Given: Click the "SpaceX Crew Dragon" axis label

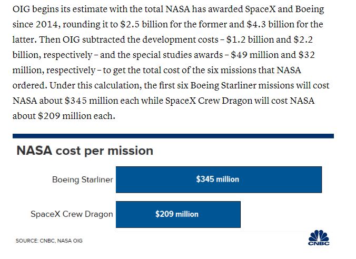Looking at the screenshot, I should tap(72, 214).
